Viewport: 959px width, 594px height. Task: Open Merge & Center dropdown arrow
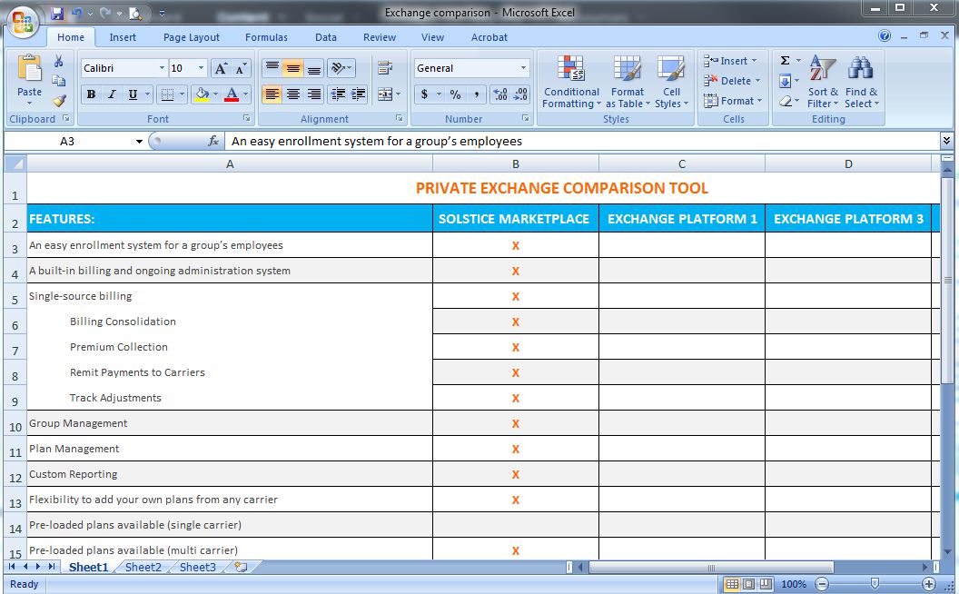click(x=398, y=94)
